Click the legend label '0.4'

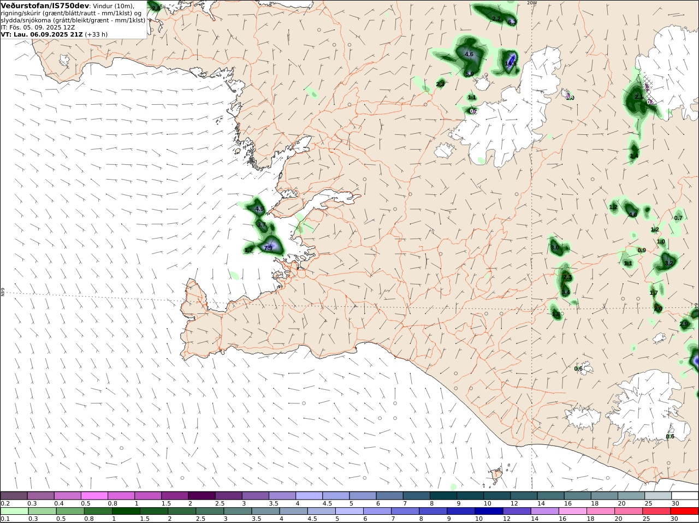(58, 503)
